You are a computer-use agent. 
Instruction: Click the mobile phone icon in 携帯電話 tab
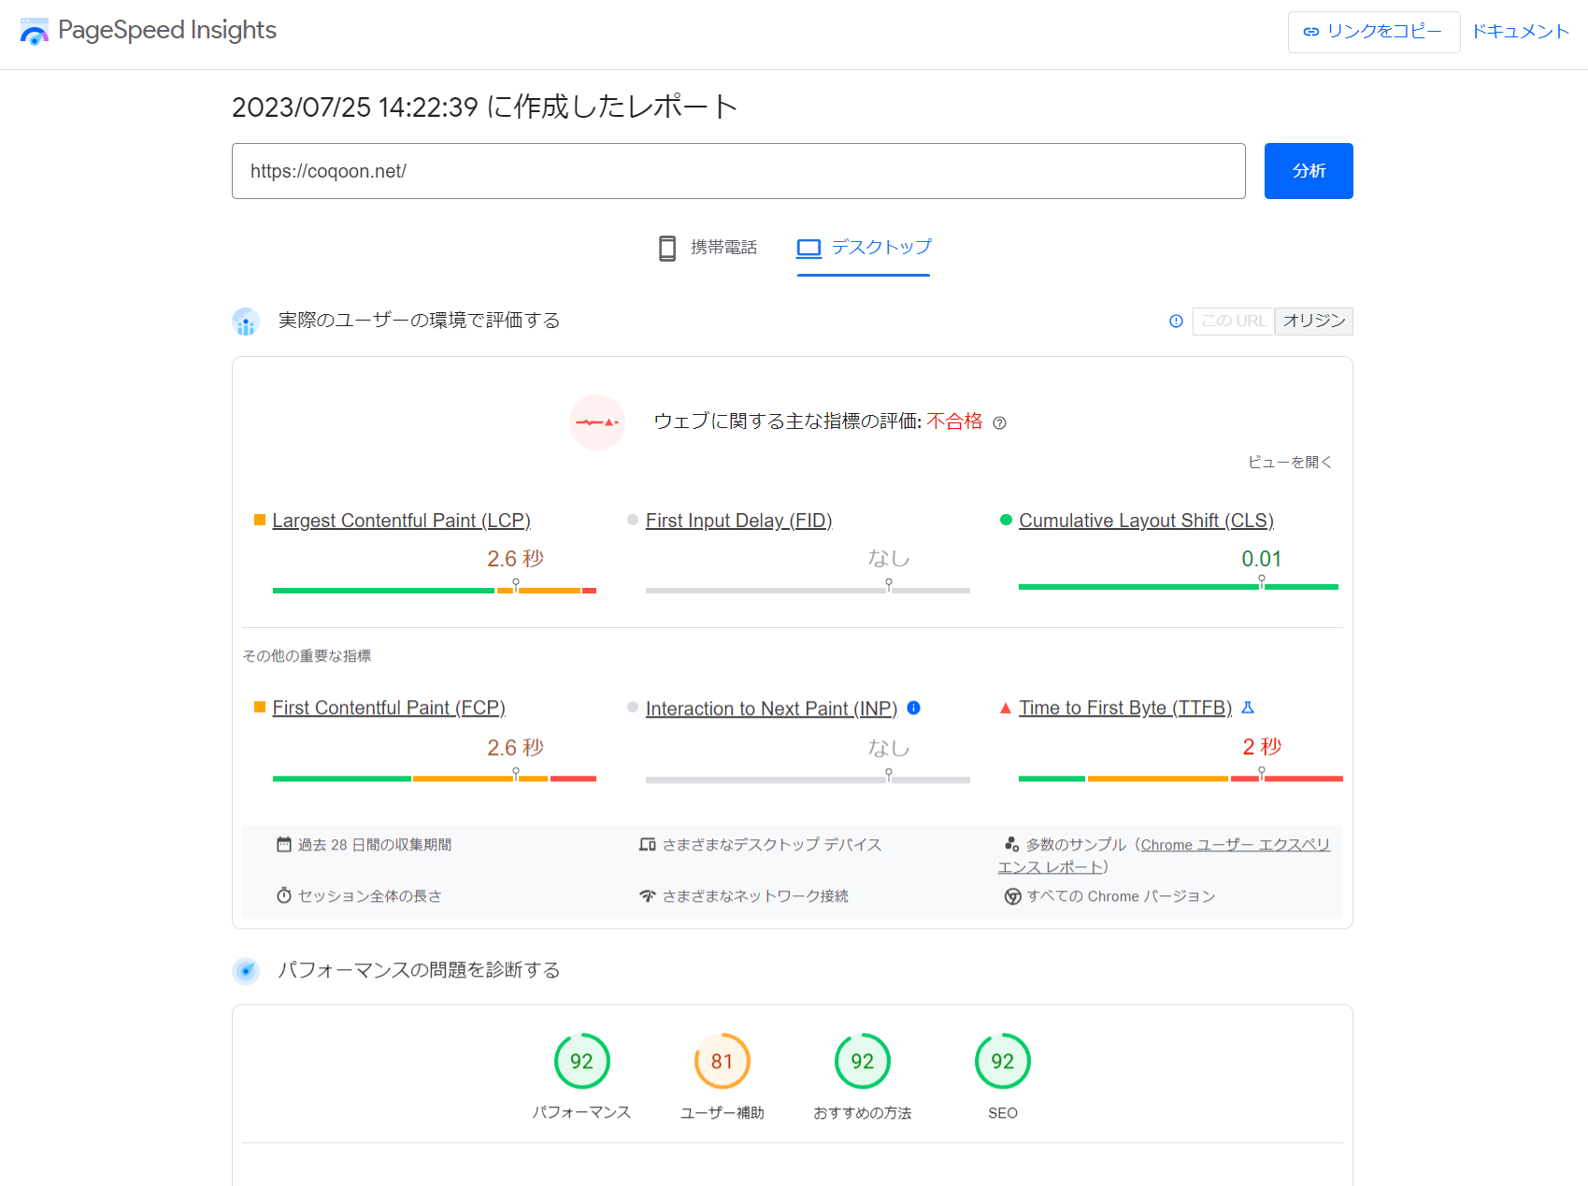pos(667,248)
